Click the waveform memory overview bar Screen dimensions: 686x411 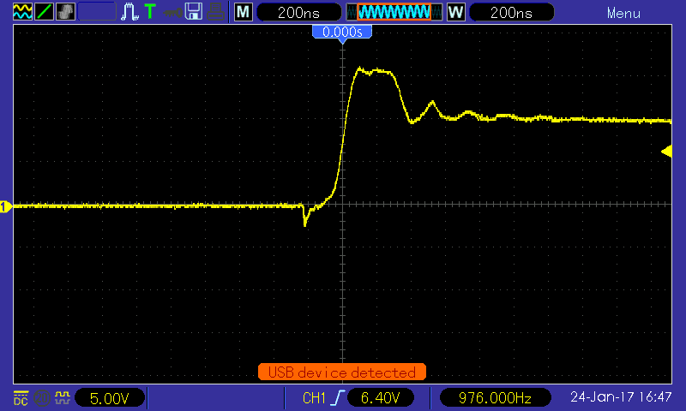(x=394, y=12)
